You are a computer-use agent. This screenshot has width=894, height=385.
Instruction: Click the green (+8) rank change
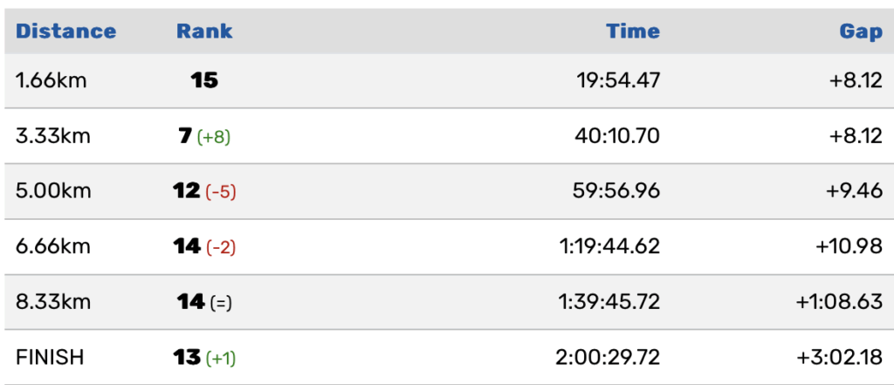tap(214, 137)
